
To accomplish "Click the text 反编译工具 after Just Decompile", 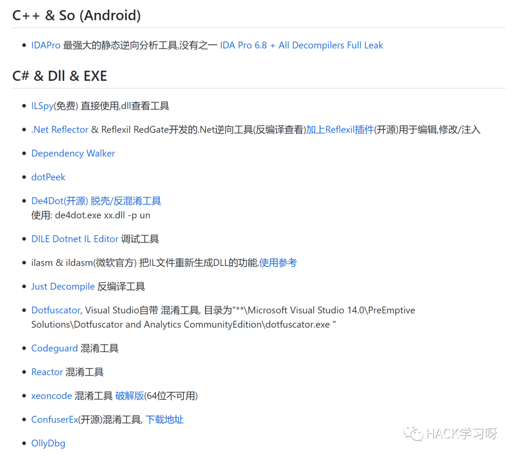I will (121, 286).
